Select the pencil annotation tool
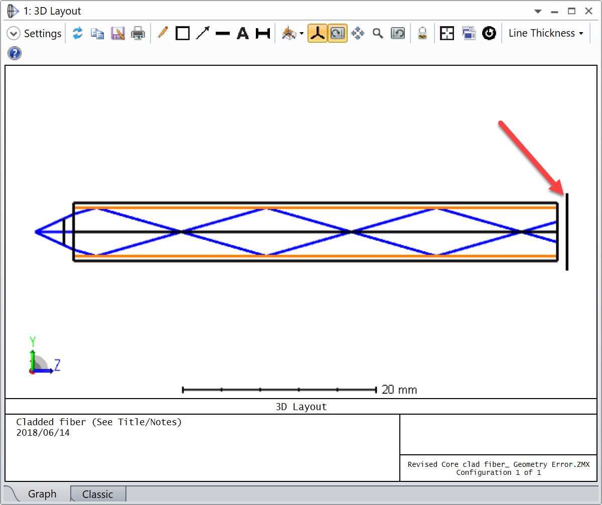The image size is (602, 505). 163,34
